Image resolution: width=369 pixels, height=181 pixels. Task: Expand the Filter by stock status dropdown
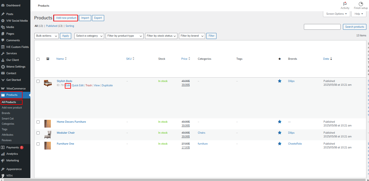tap(161, 36)
